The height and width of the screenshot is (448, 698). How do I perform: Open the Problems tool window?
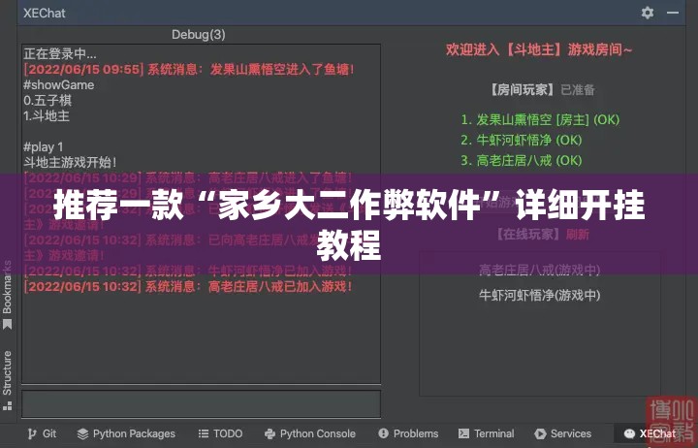(x=408, y=433)
